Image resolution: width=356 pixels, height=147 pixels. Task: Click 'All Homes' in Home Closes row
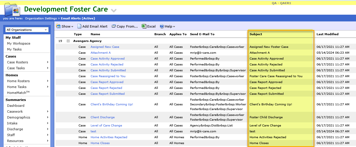177,143
